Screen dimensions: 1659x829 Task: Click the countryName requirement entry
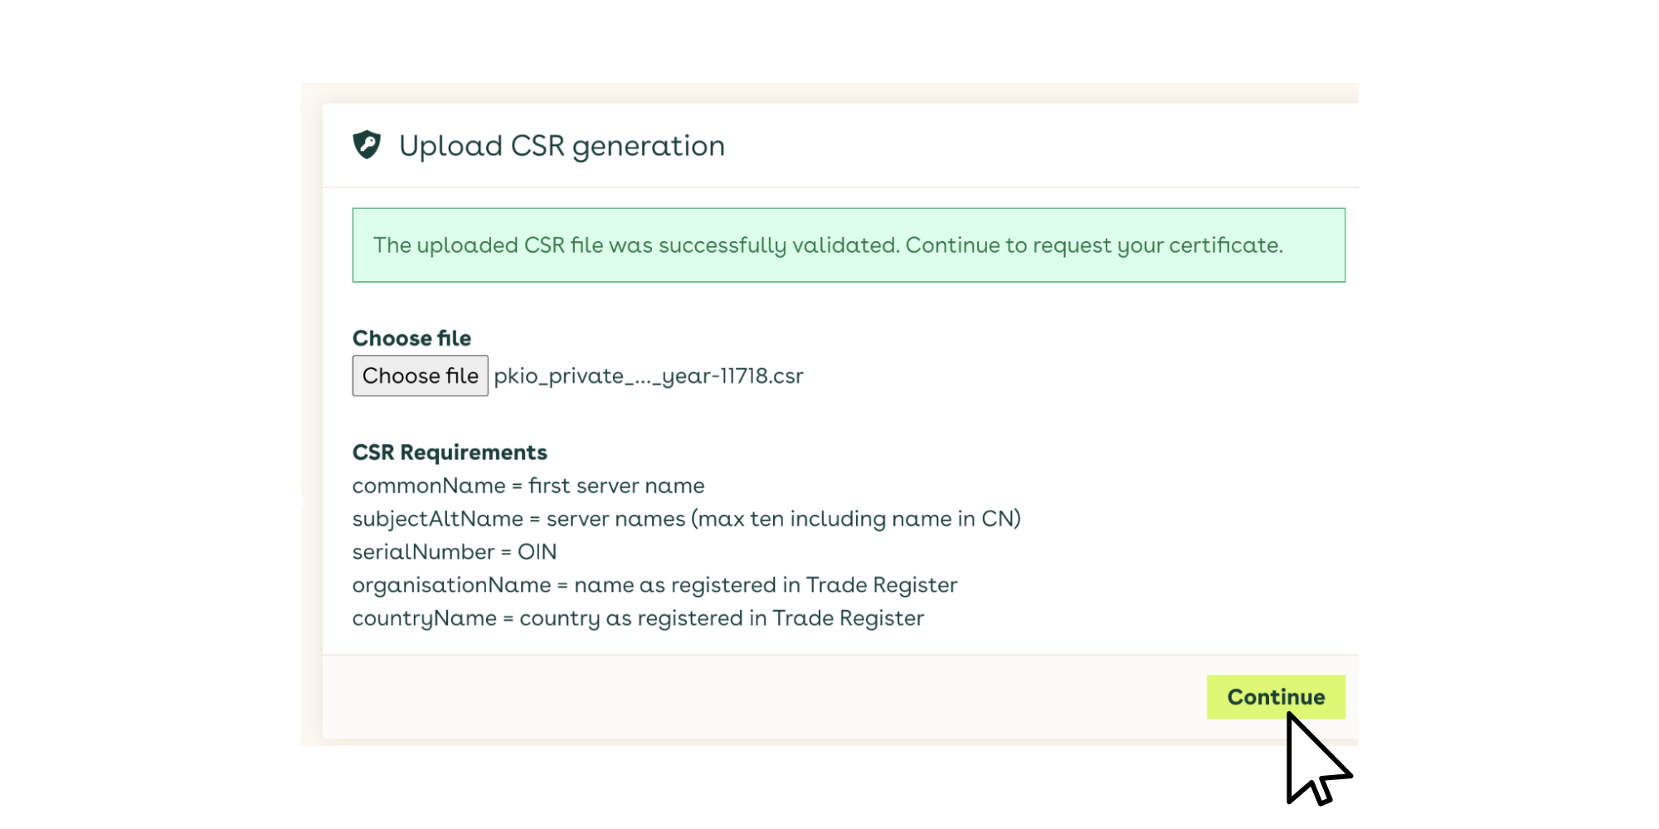pyautogui.click(x=639, y=618)
